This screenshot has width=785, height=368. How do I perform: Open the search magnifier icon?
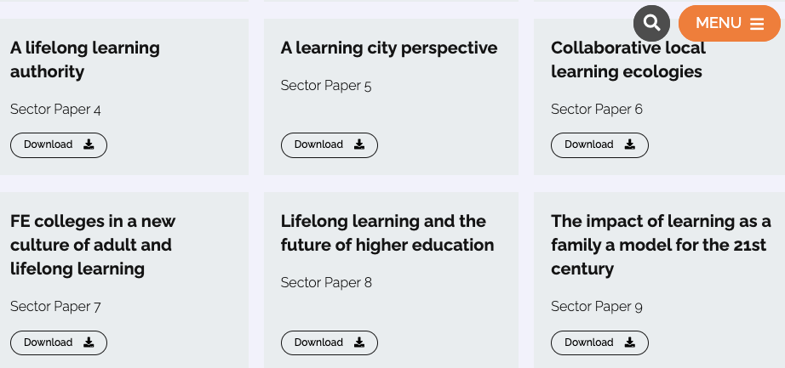tap(652, 23)
